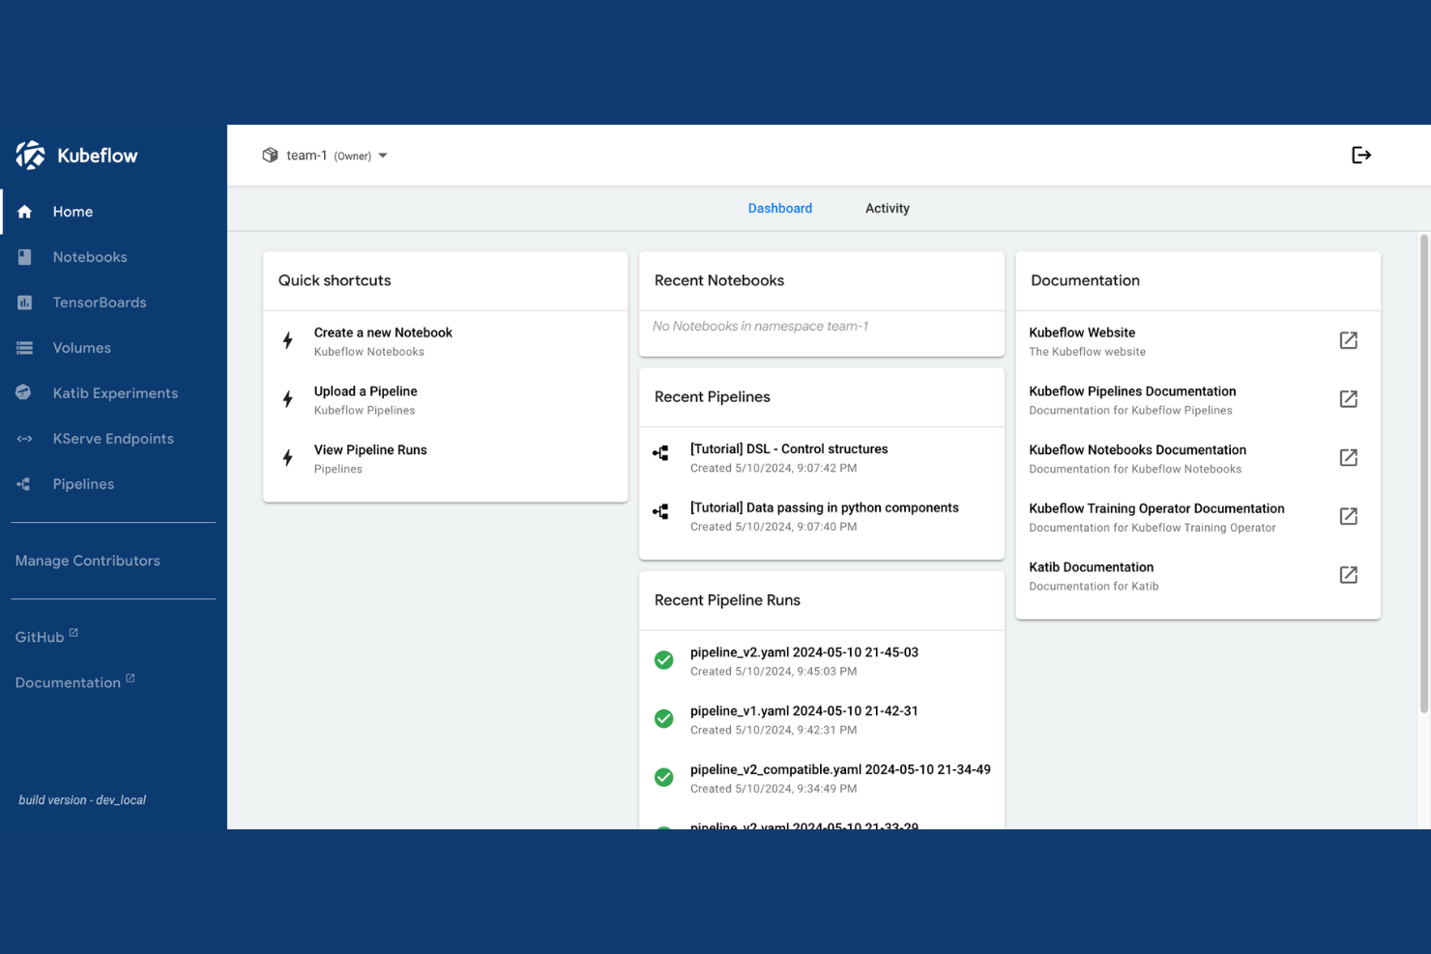Viewport: 1431px width, 954px height.
Task: Click lightning icon beside Upload a Pipeline
Action: [288, 399]
